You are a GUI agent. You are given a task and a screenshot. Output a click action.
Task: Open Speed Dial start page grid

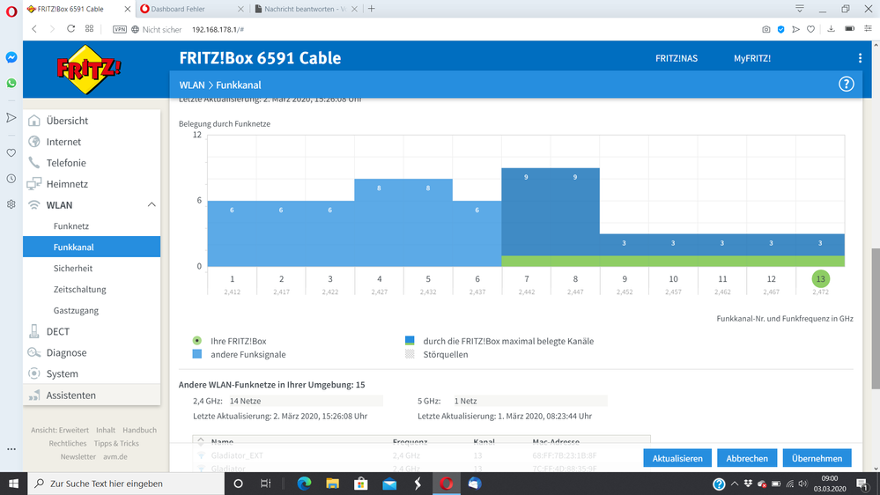(89, 28)
